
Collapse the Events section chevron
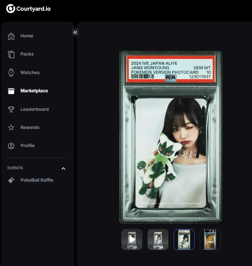(64, 169)
